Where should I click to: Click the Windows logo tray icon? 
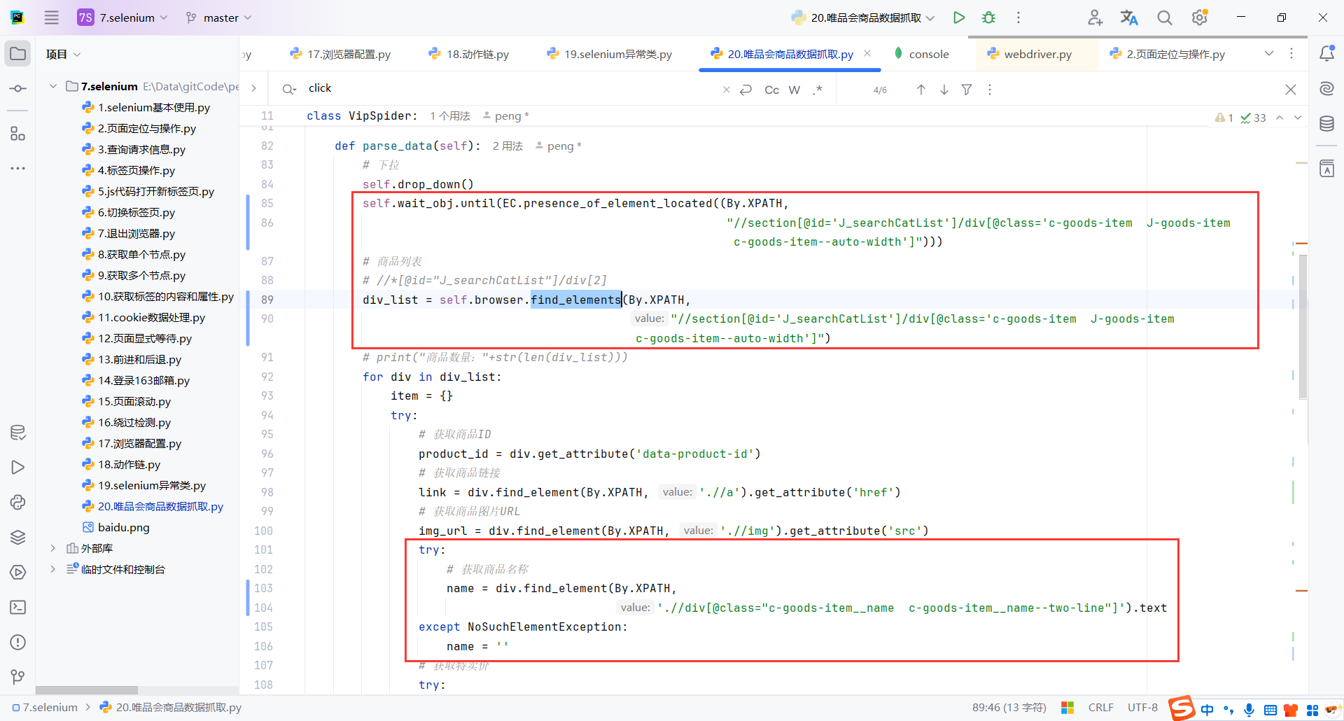click(x=1067, y=708)
